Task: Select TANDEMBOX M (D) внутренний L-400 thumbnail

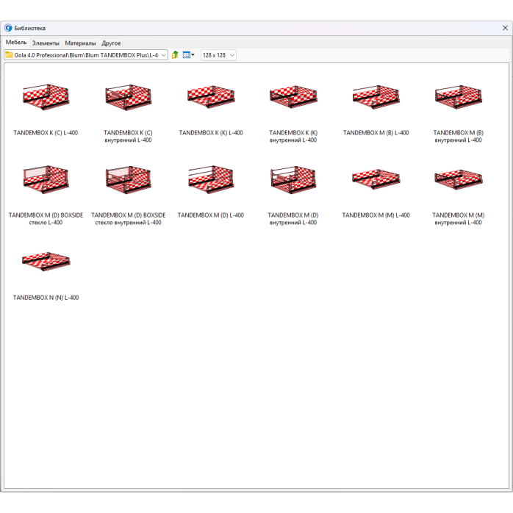Action: click(293, 179)
